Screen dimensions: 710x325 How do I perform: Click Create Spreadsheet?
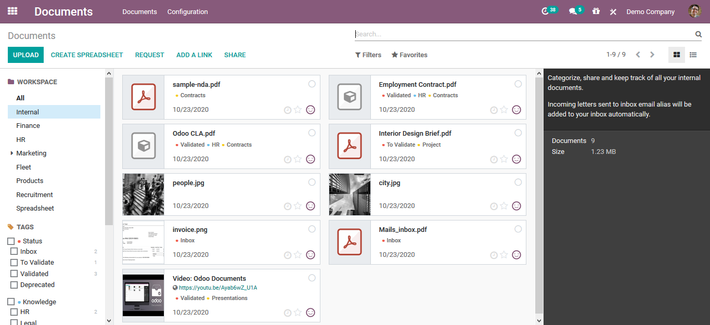pos(87,55)
